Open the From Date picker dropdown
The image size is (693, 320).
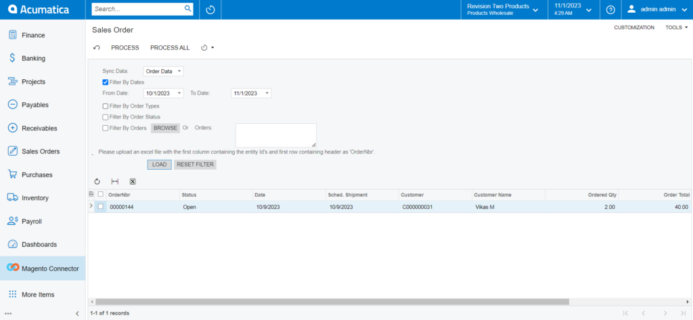pyautogui.click(x=179, y=93)
